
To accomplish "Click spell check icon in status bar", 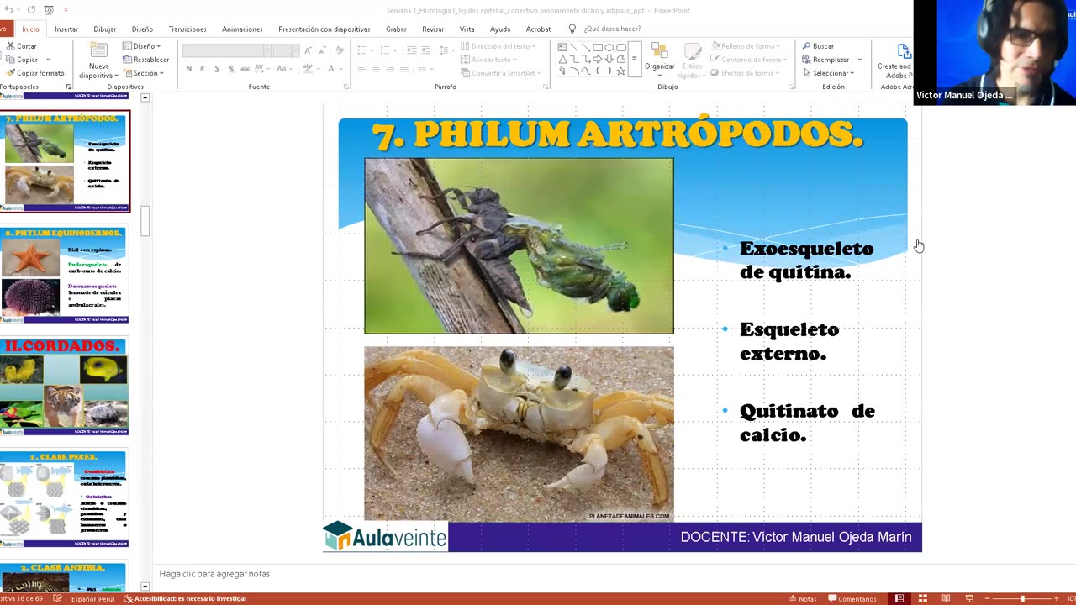I will (x=57, y=598).
